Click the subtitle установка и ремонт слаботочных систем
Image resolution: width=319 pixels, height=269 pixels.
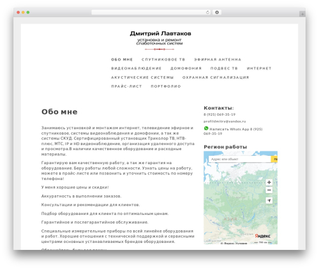[159, 41]
